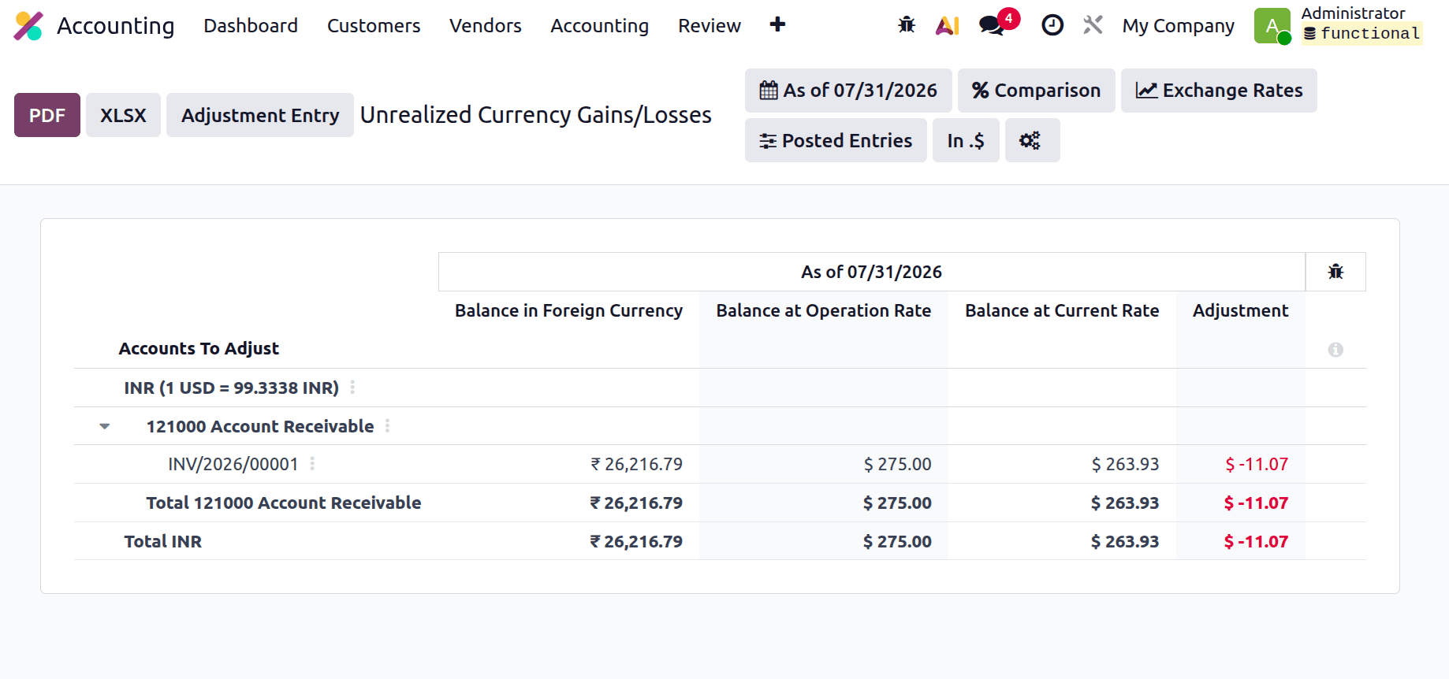This screenshot has width=1449, height=679.
Task: Open options dots beside 121000 Account Receivable
Action: click(387, 426)
